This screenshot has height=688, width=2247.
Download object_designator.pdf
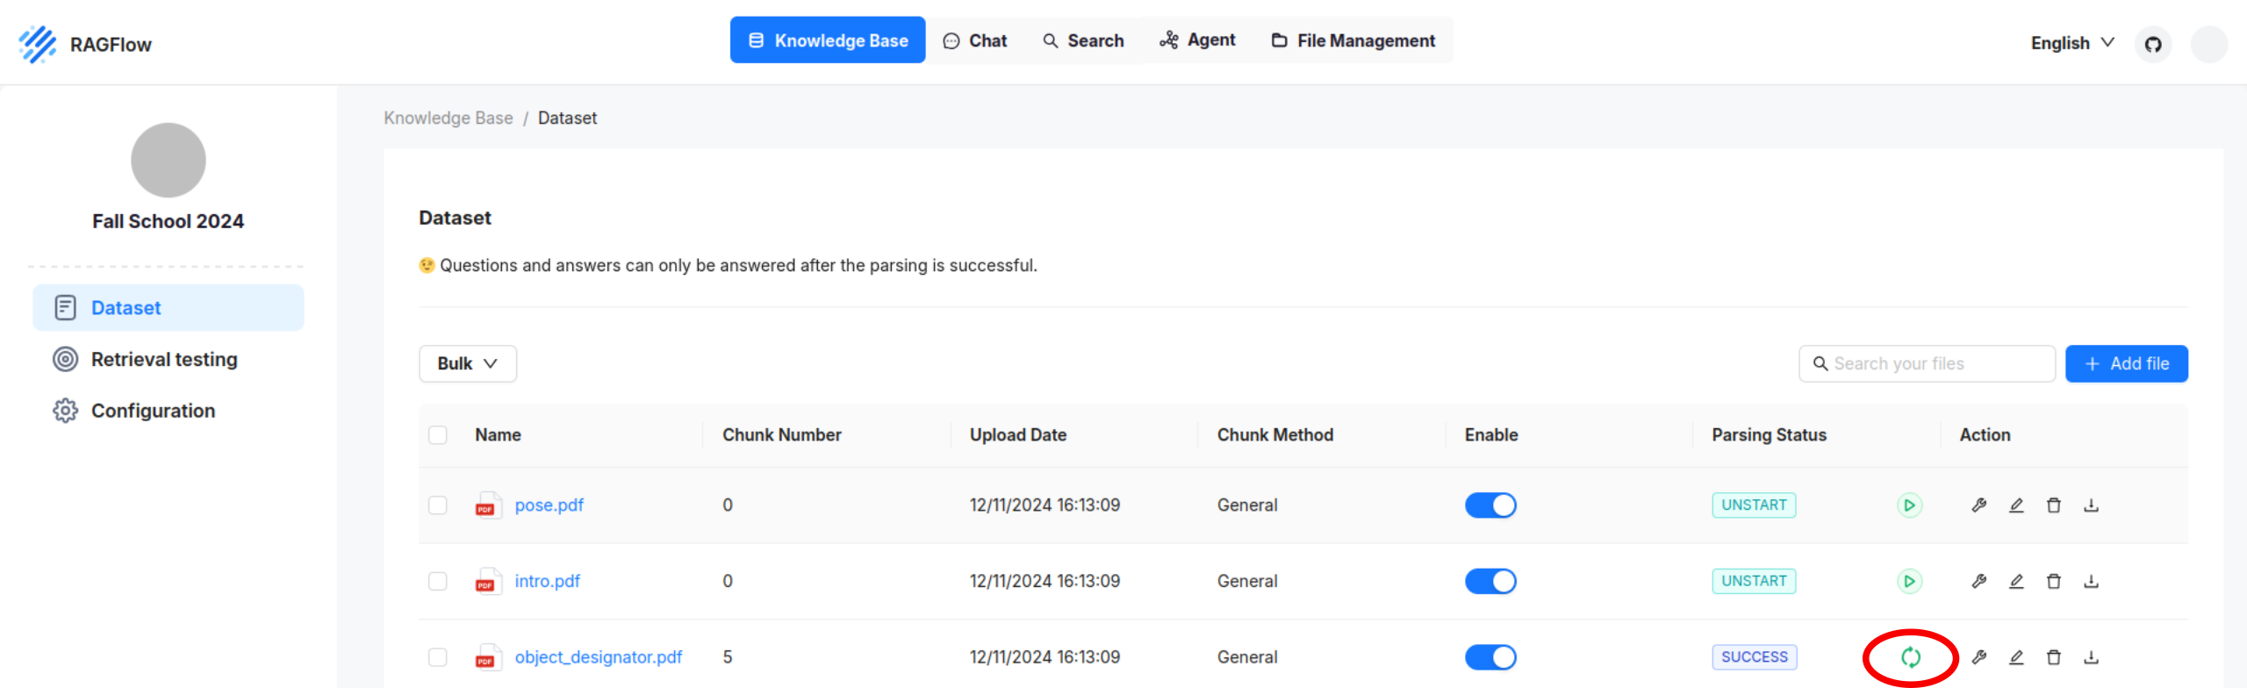(x=2091, y=657)
